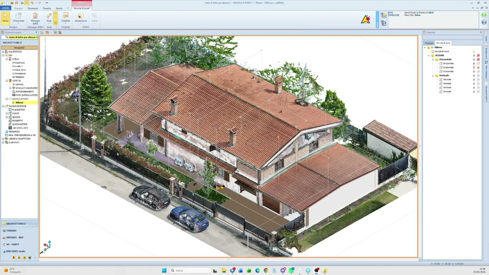Toggle light bulb visibility for SEZIONI folder
Viewport: 489px width, 275px height.
click(474, 55)
